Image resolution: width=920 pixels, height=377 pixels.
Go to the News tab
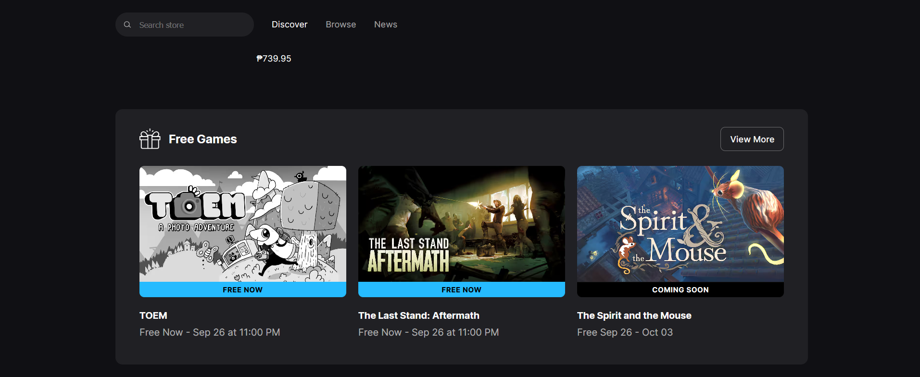(385, 25)
